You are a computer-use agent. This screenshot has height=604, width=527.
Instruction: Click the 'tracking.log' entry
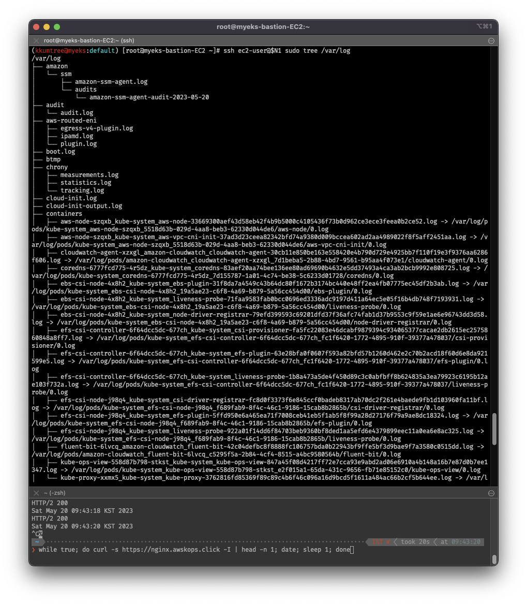tap(82, 190)
